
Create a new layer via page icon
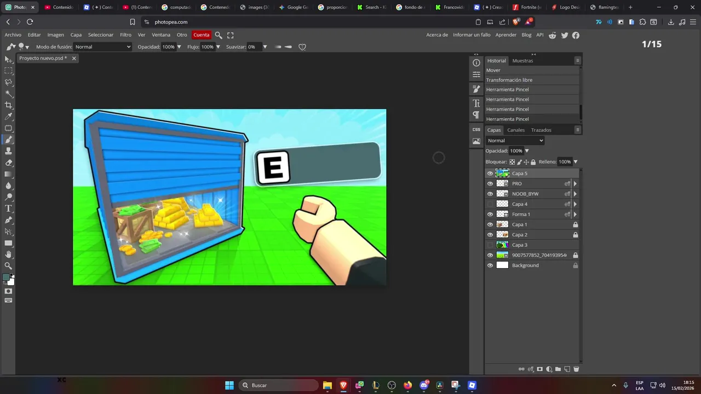567,369
